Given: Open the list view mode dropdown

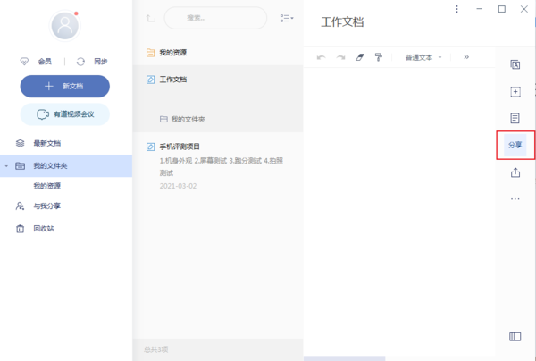Looking at the screenshot, I should pos(287,18).
